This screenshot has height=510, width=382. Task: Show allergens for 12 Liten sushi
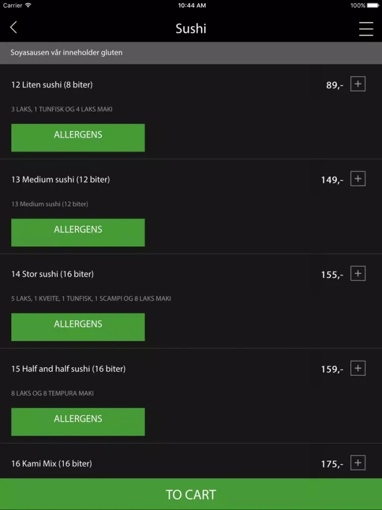point(78,138)
